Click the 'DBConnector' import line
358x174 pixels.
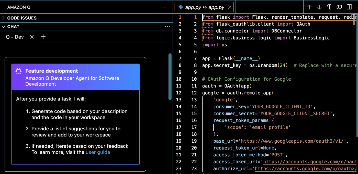[x=252, y=31]
